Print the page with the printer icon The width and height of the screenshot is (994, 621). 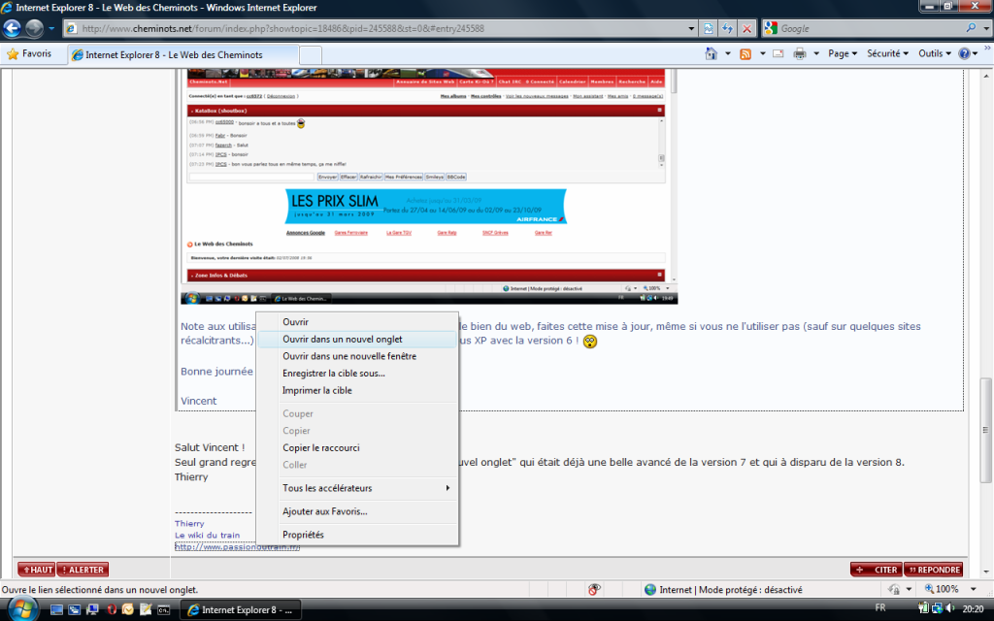[800, 54]
